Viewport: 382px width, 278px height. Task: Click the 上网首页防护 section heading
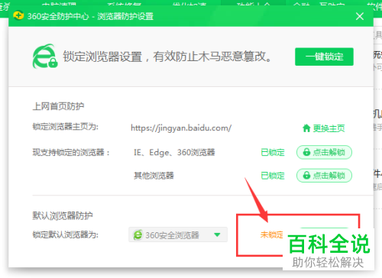point(58,106)
